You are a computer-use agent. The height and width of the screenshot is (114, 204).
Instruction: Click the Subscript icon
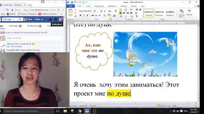pyautogui.click(x=96, y=16)
